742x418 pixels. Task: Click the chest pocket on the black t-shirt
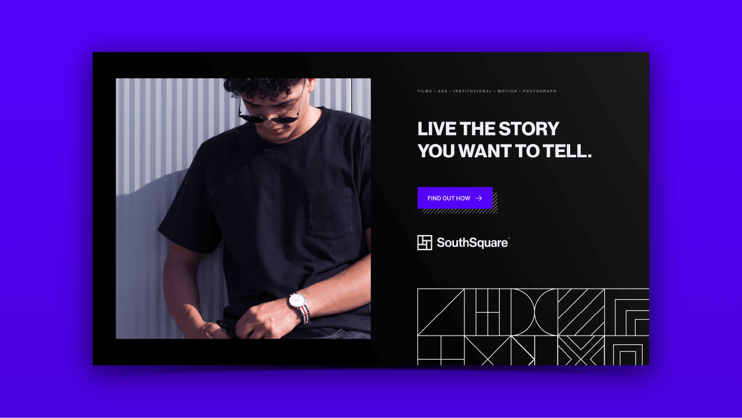(x=330, y=213)
